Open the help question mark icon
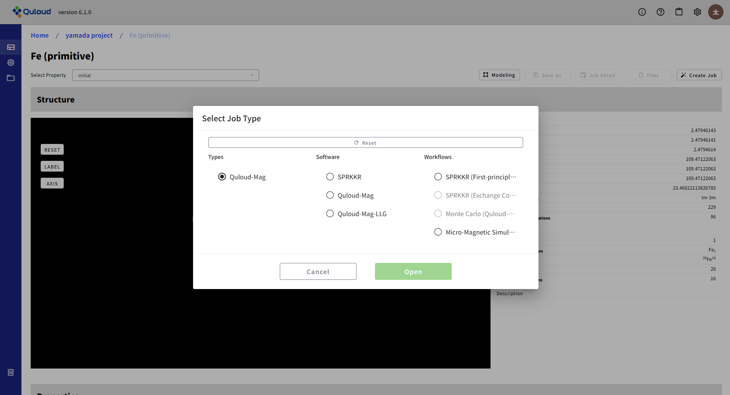 (x=660, y=12)
